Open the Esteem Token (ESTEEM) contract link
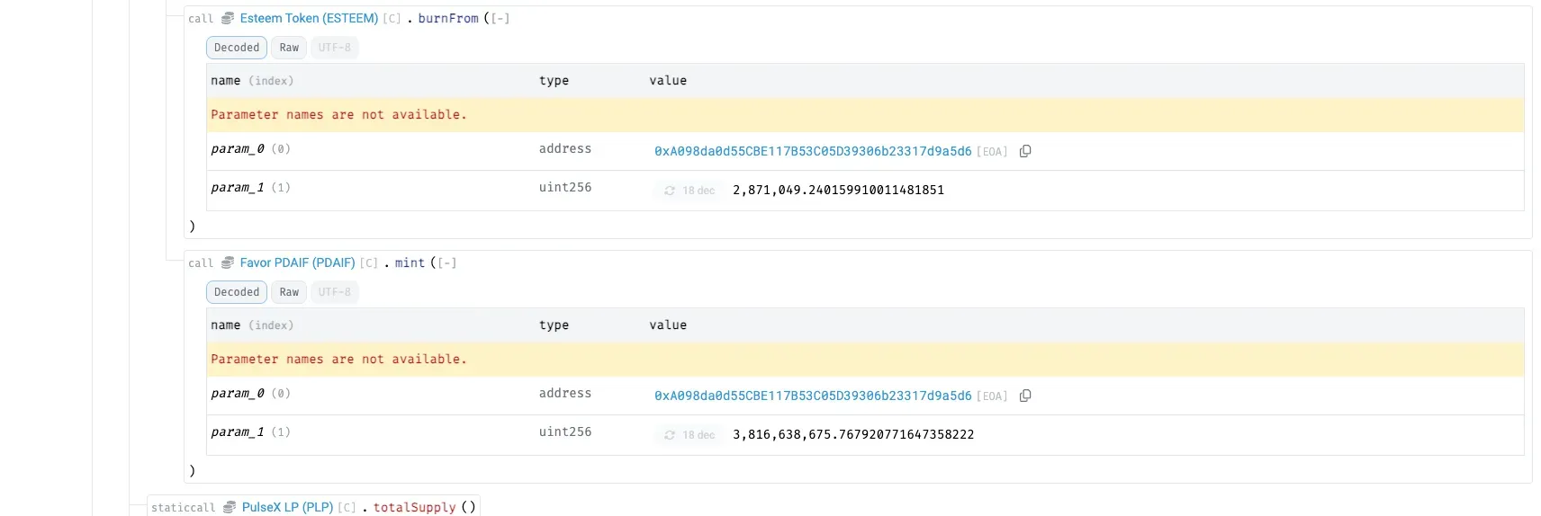 click(x=309, y=18)
